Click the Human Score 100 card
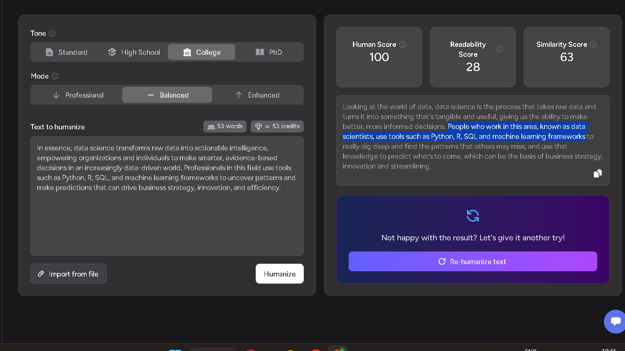 [x=379, y=57]
